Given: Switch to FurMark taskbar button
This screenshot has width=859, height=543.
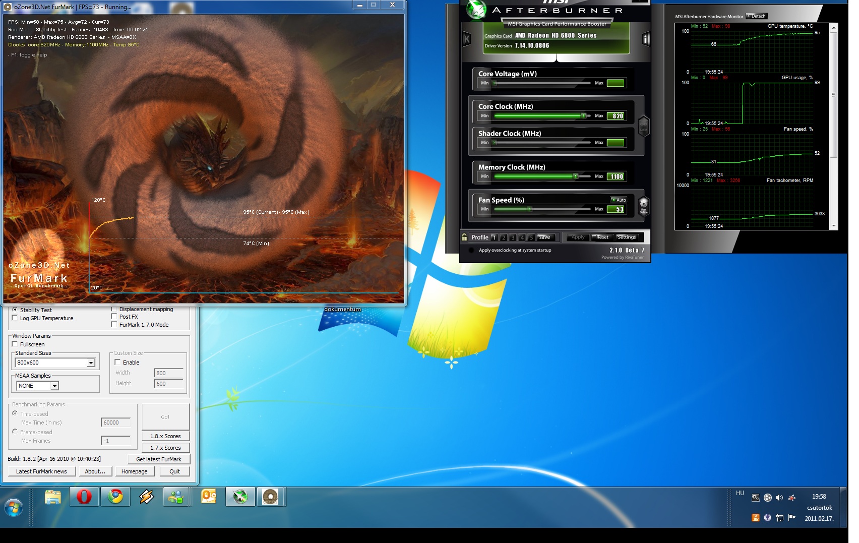Looking at the screenshot, I should click(271, 497).
